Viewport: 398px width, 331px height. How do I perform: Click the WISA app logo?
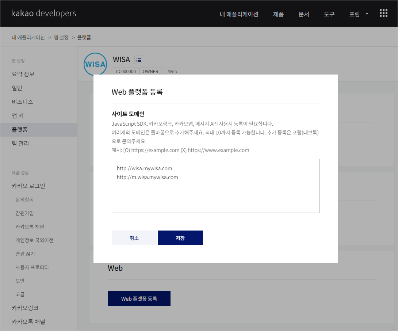pos(95,65)
